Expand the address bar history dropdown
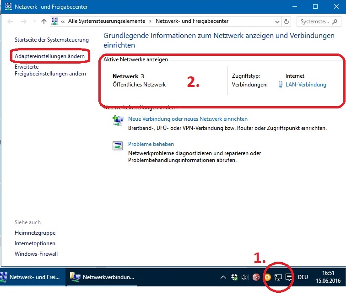This screenshot has width=346, height=296. coord(277,22)
